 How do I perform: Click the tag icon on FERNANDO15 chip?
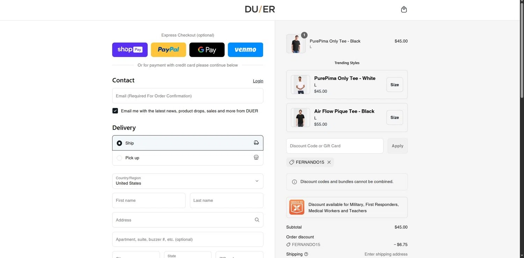tap(291, 162)
